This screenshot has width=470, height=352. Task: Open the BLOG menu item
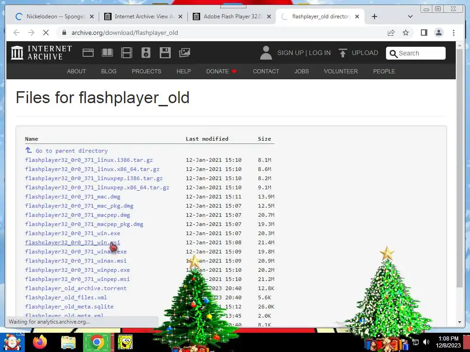tap(109, 71)
